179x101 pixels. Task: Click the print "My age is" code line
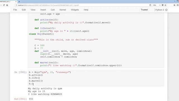pos(65,31)
